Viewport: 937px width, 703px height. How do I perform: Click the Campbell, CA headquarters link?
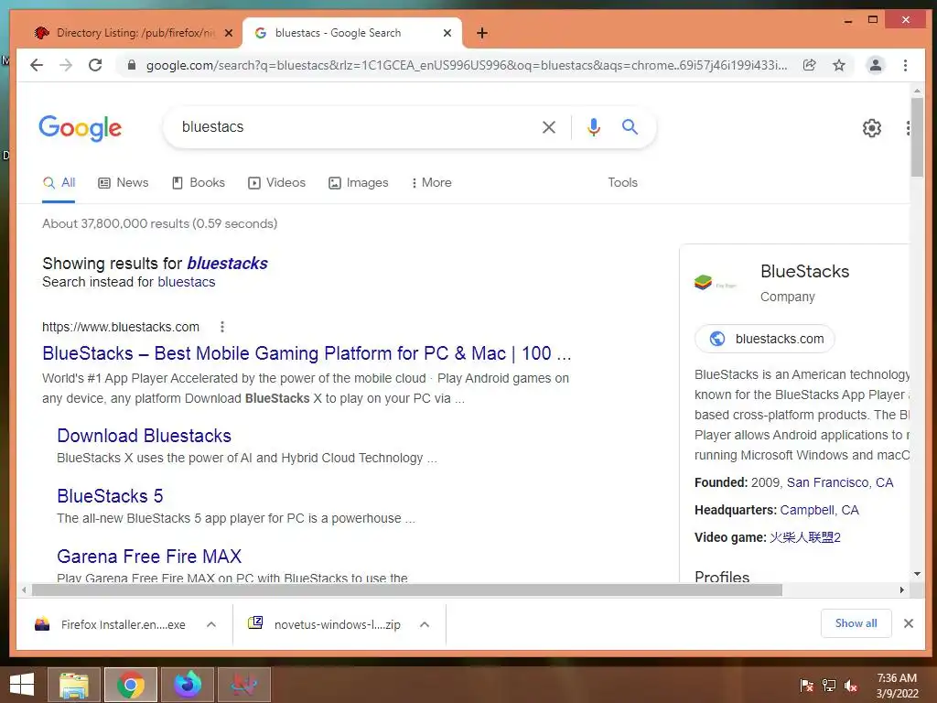[819, 511]
